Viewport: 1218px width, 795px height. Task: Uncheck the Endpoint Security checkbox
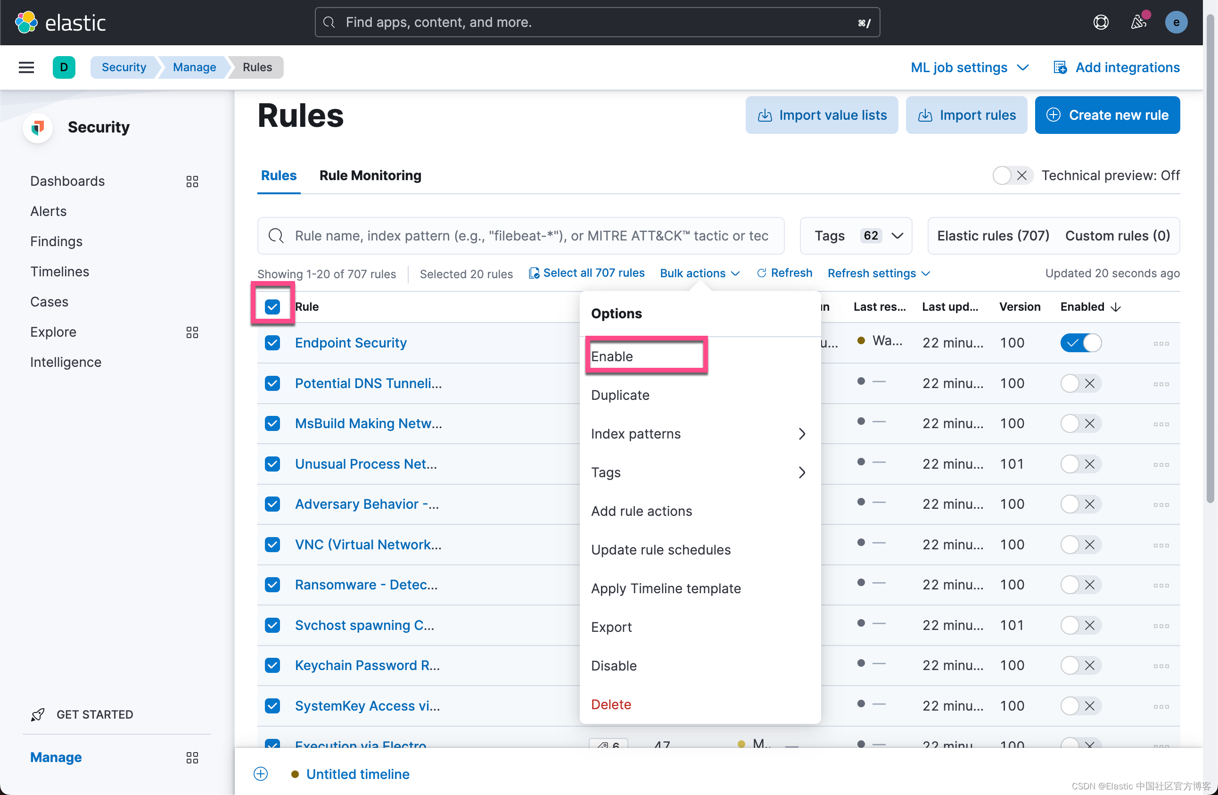[x=272, y=343]
